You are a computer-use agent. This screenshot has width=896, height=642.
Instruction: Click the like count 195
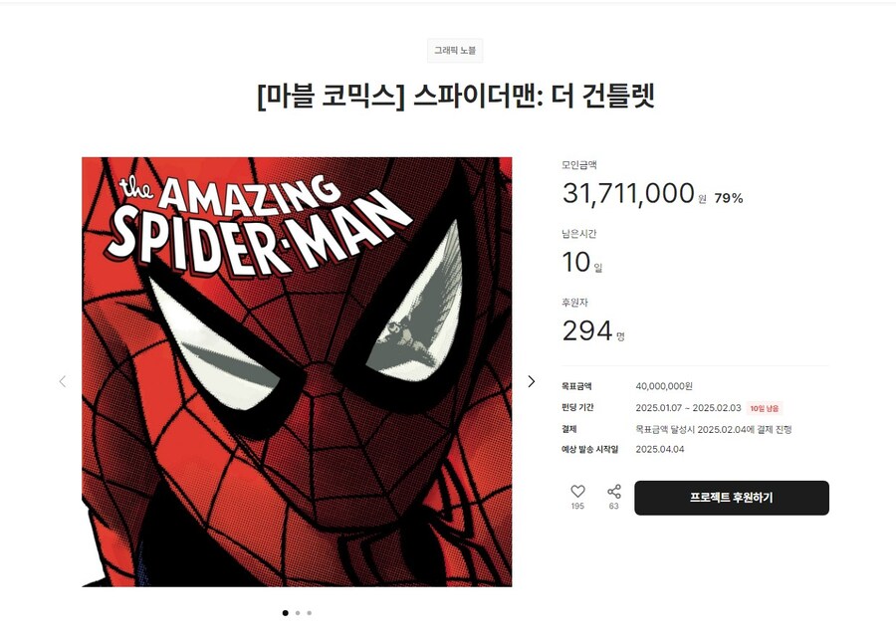pos(577,507)
